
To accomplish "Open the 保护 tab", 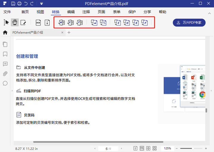I will 132,12.
